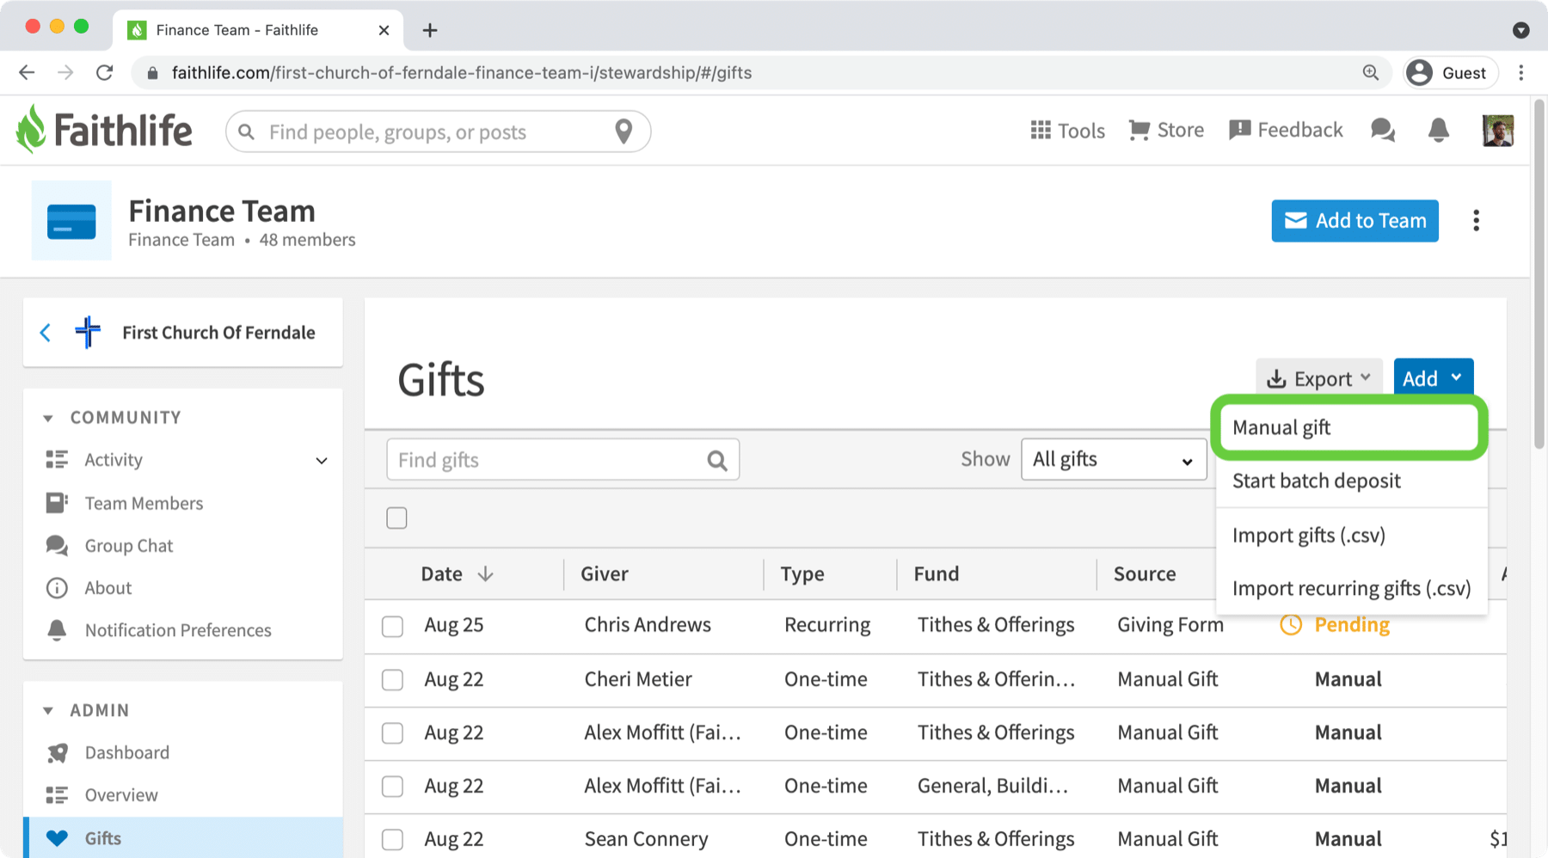Image resolution: width=1548 pixels, height=858 pixels.
Task: Open Group Chat in the sidebar
Action: (128, 546)
